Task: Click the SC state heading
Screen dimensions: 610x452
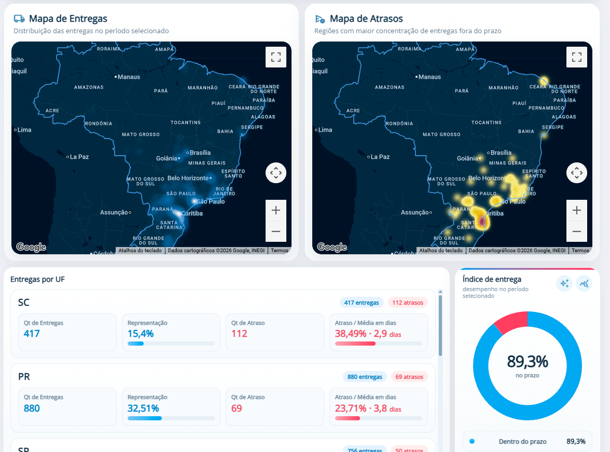Action: (24, 303)
